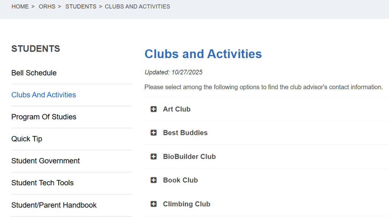
Task: Click the plus icon beside Best Buddies
Action: pyautogui.click(x=154, y=133)
